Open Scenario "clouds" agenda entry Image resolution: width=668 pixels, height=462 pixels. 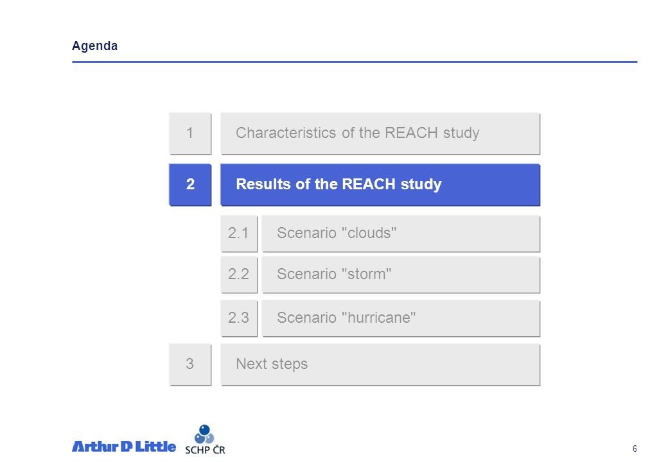[401, 233]
